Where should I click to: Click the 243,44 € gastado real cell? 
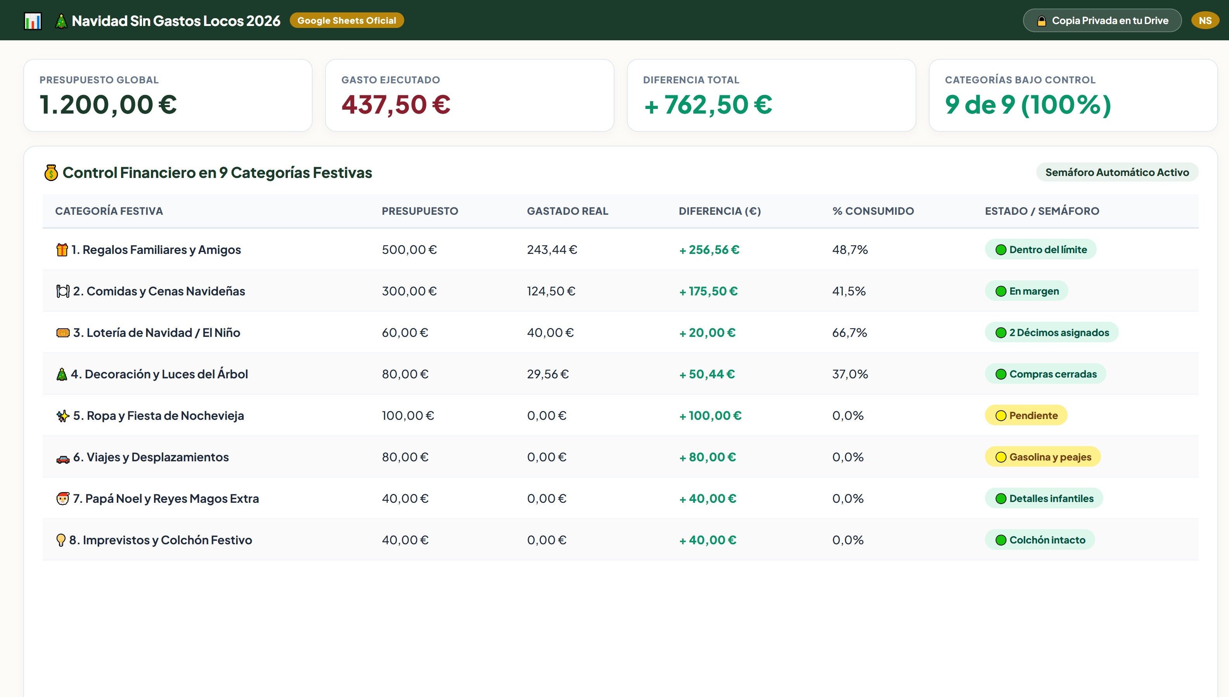[x=552, y=250]
